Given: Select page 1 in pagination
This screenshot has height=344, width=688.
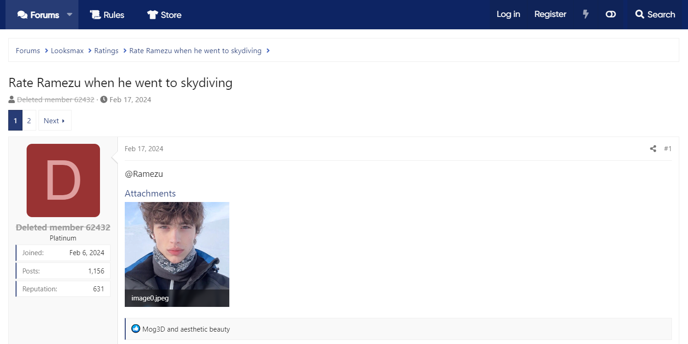Looking at the screenshot, I should click(x=15, y=120).
